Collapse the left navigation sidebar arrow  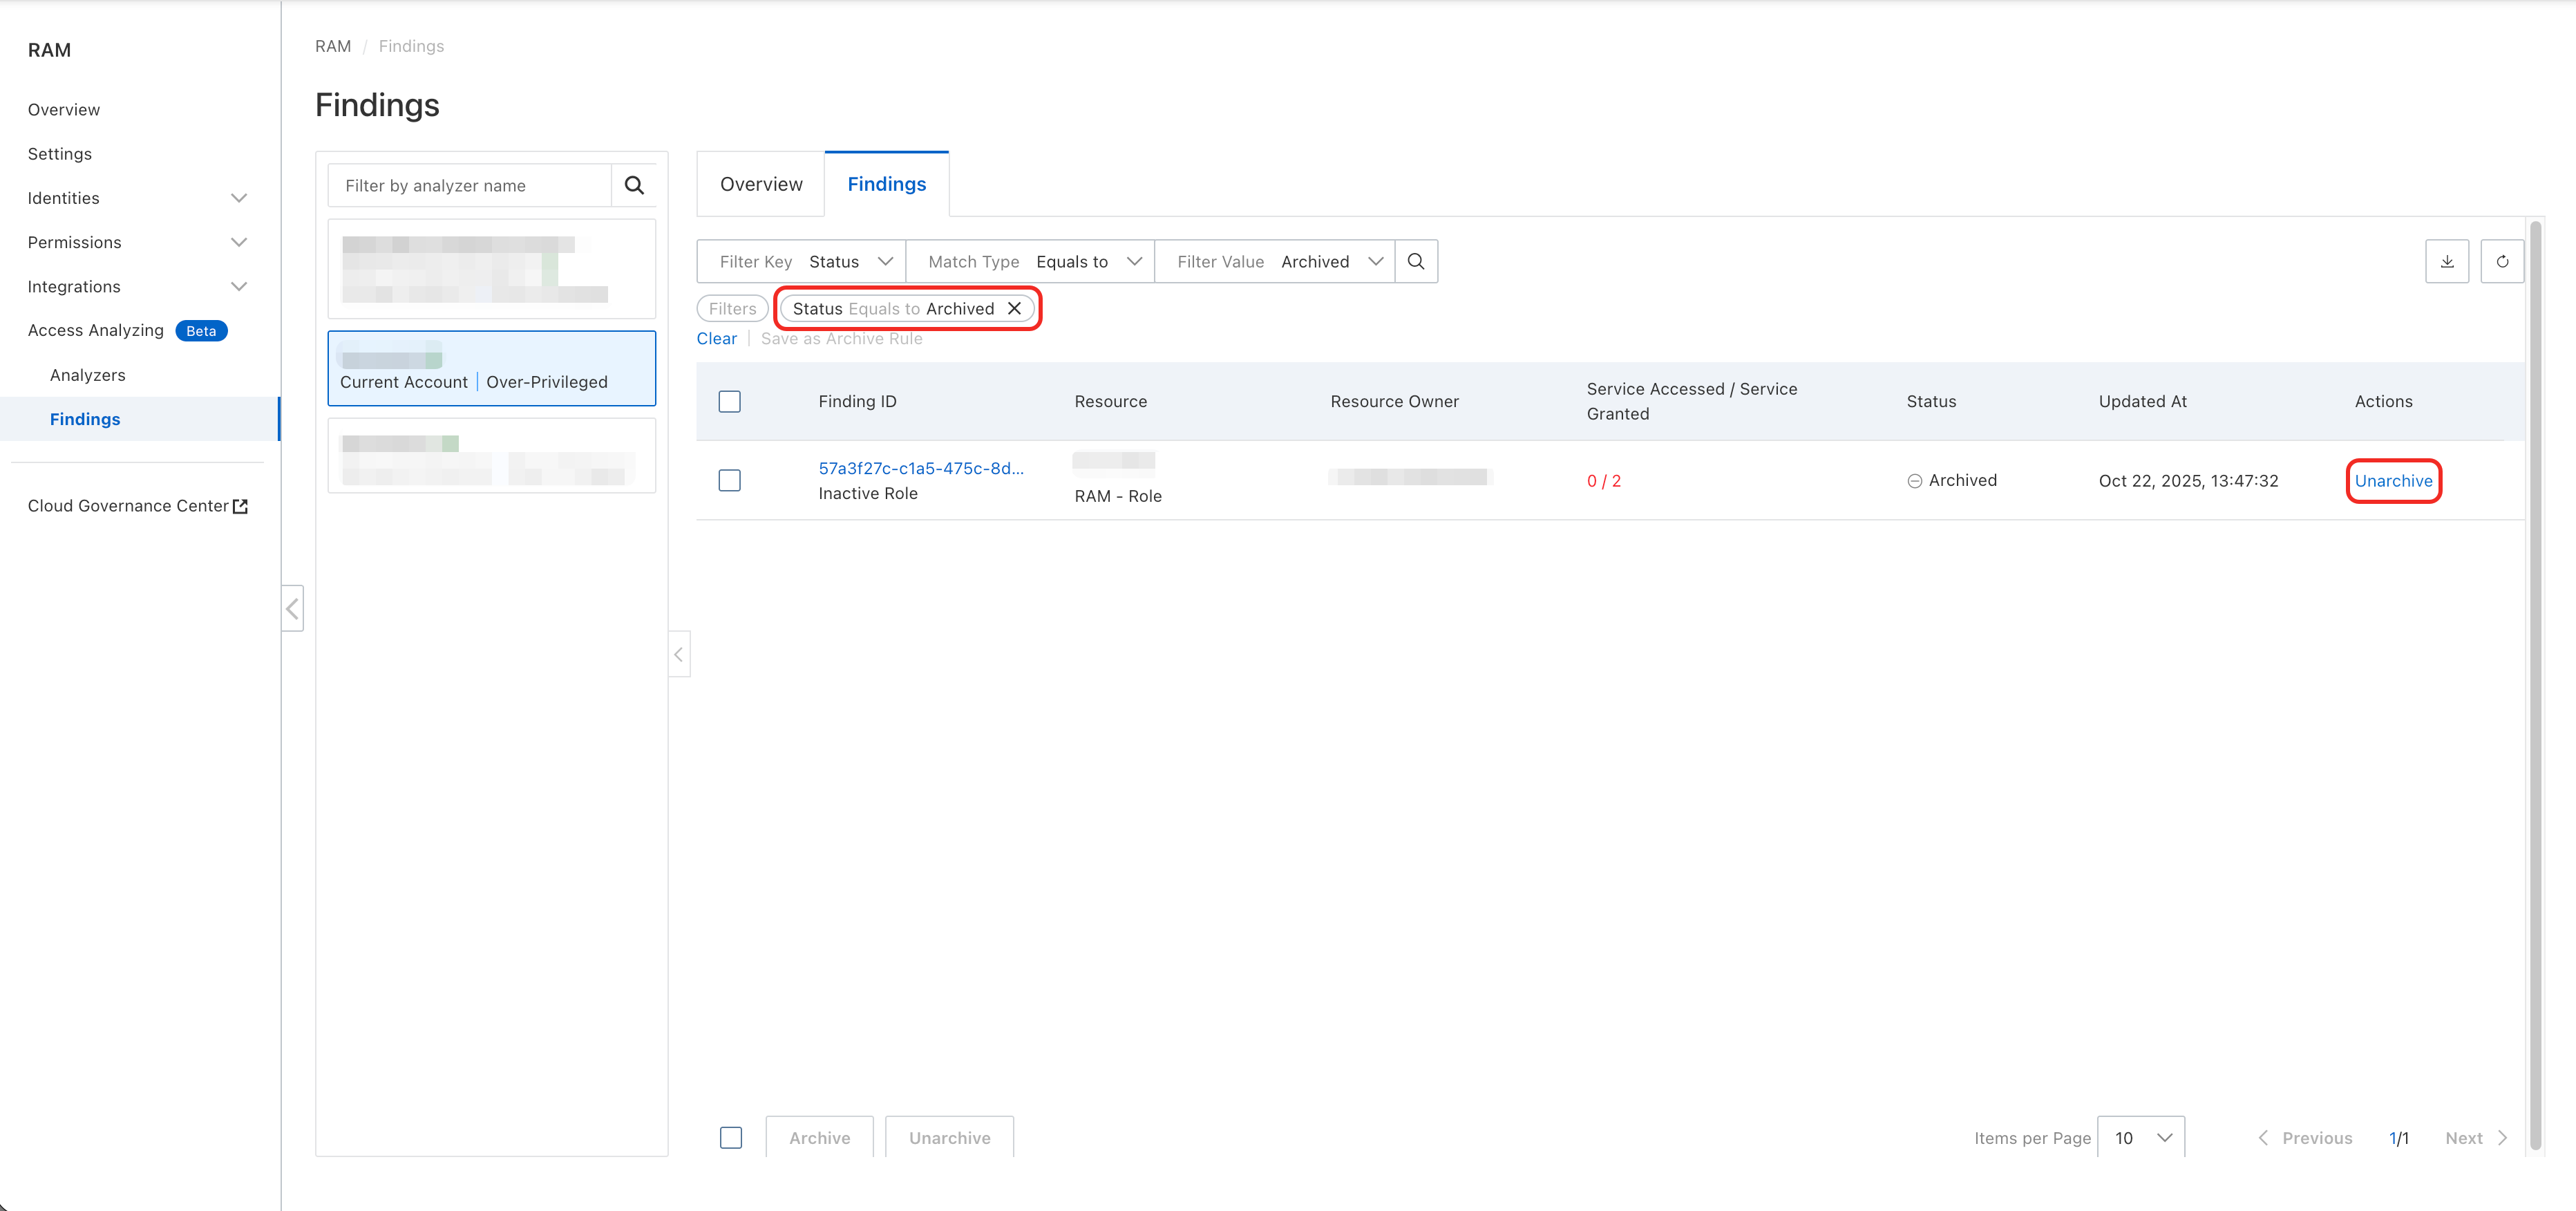tap(292, 608)
